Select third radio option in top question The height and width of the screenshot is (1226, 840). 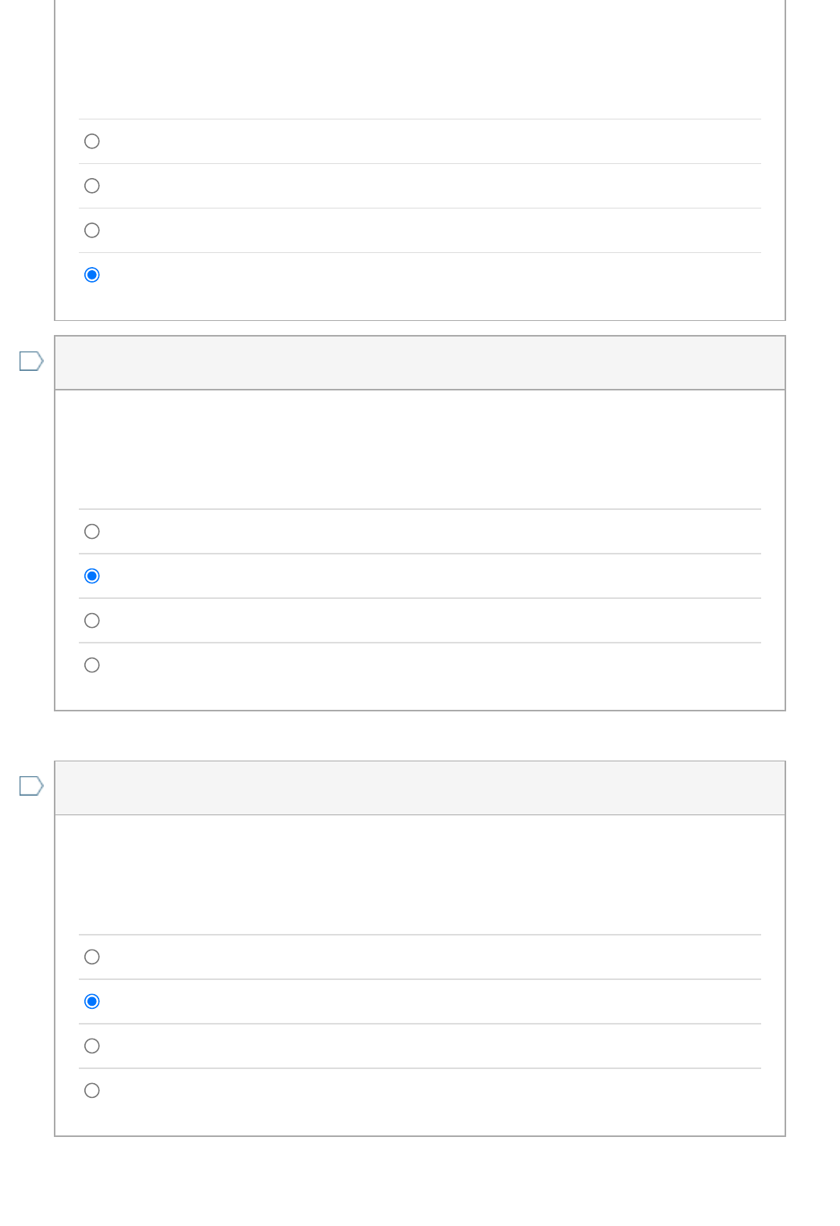pyautogui.click(x=92, y=230)
